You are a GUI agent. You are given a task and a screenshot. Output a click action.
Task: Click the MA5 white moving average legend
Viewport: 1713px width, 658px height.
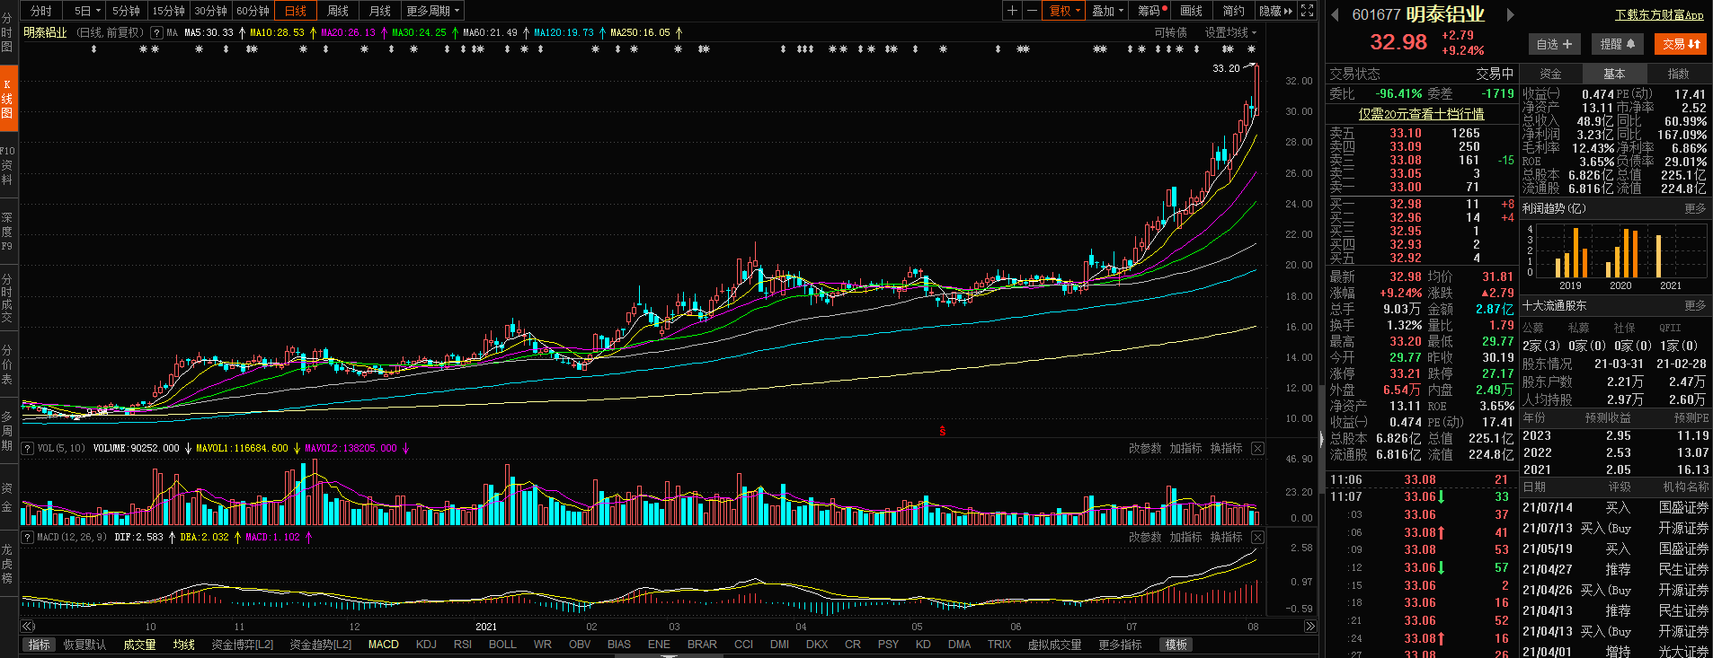point(209,32)
